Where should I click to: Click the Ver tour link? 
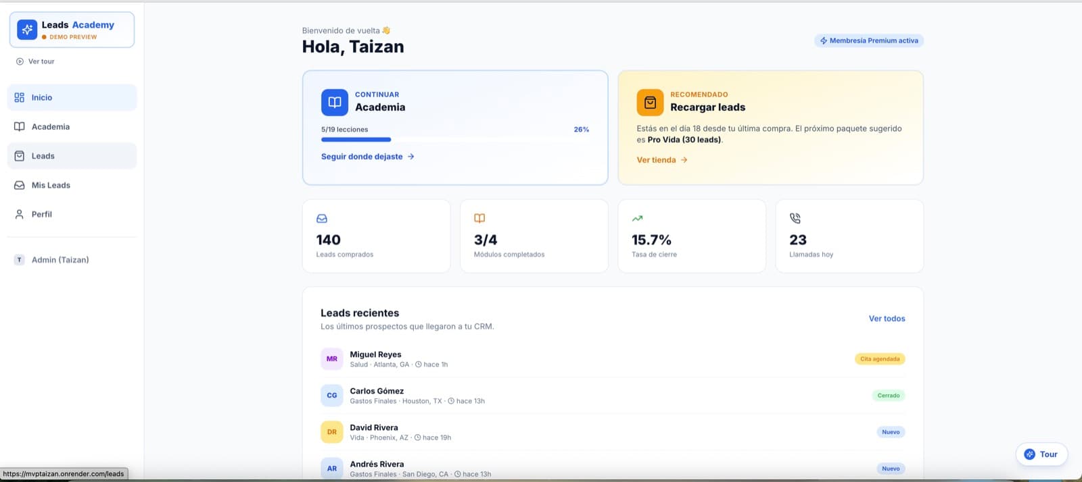[35, 61]
